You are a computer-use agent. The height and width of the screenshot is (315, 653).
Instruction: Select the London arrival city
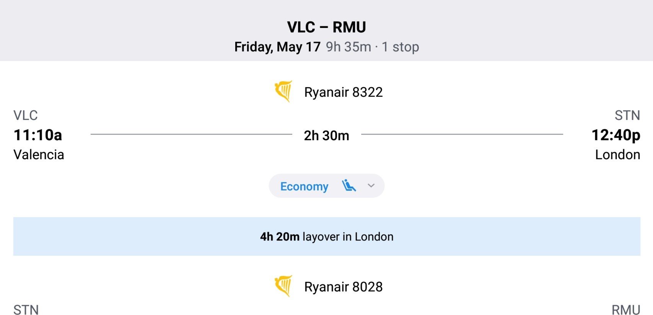click(618, 155)
